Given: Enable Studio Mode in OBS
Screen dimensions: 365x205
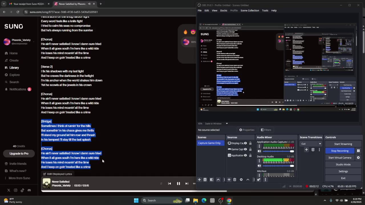Looking at the screenshot, I should (x=343, y=165).
